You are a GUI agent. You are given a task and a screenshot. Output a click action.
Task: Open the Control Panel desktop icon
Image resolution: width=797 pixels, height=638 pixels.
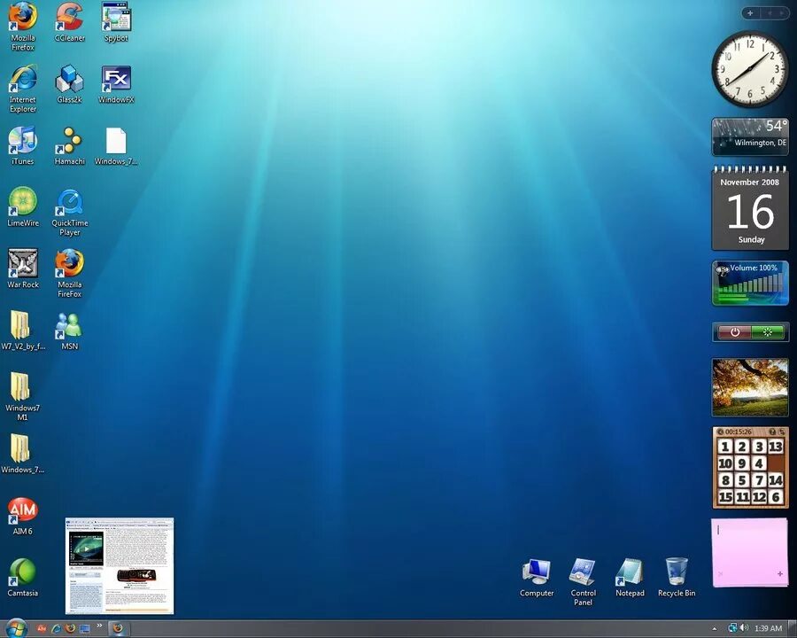tap(583, 581)
